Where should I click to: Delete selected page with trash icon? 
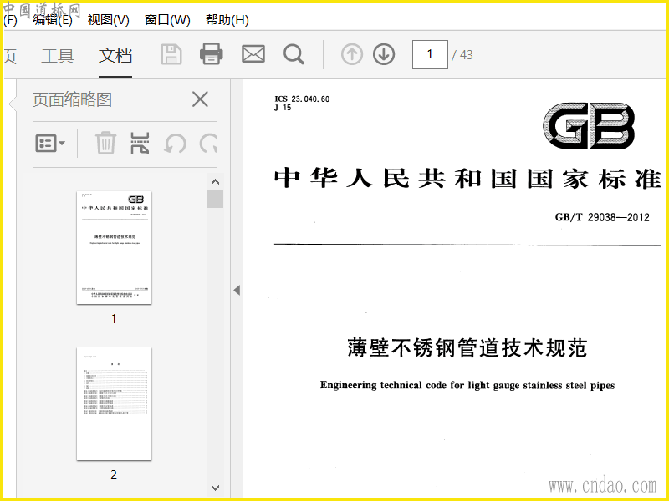(105, 143)
